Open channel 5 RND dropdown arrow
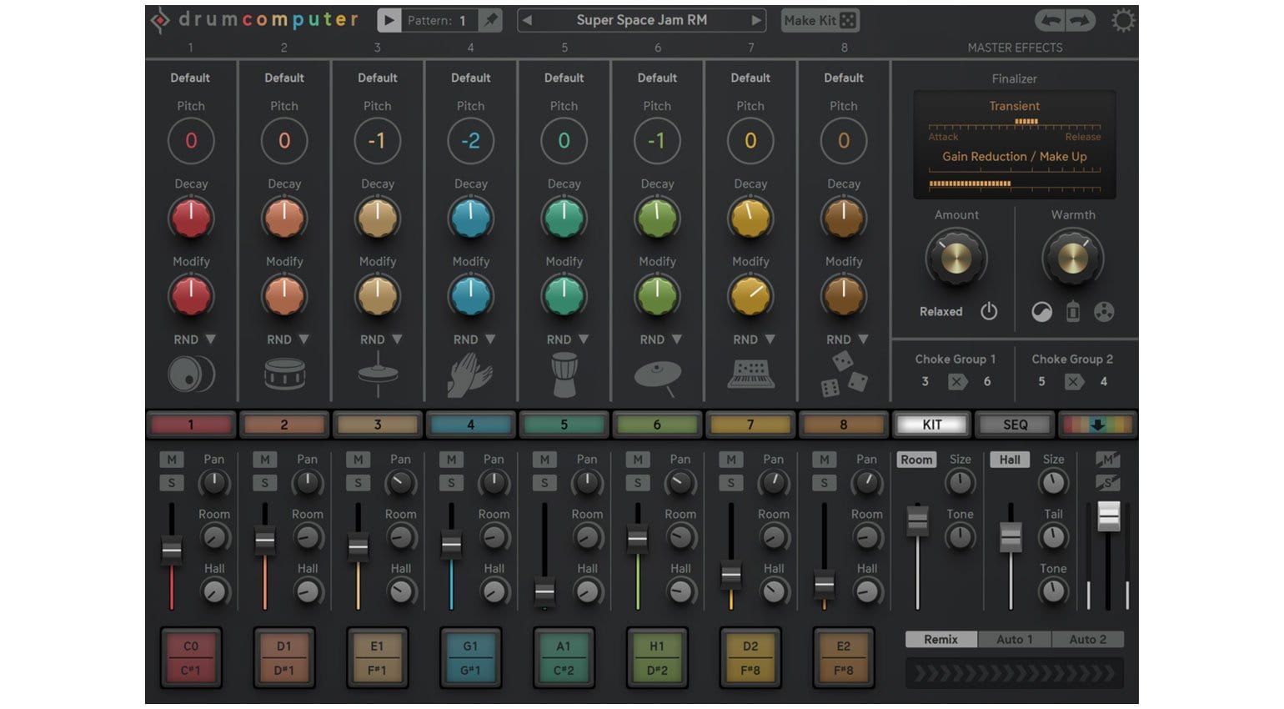1284x709 pixels. click(584, 339)
